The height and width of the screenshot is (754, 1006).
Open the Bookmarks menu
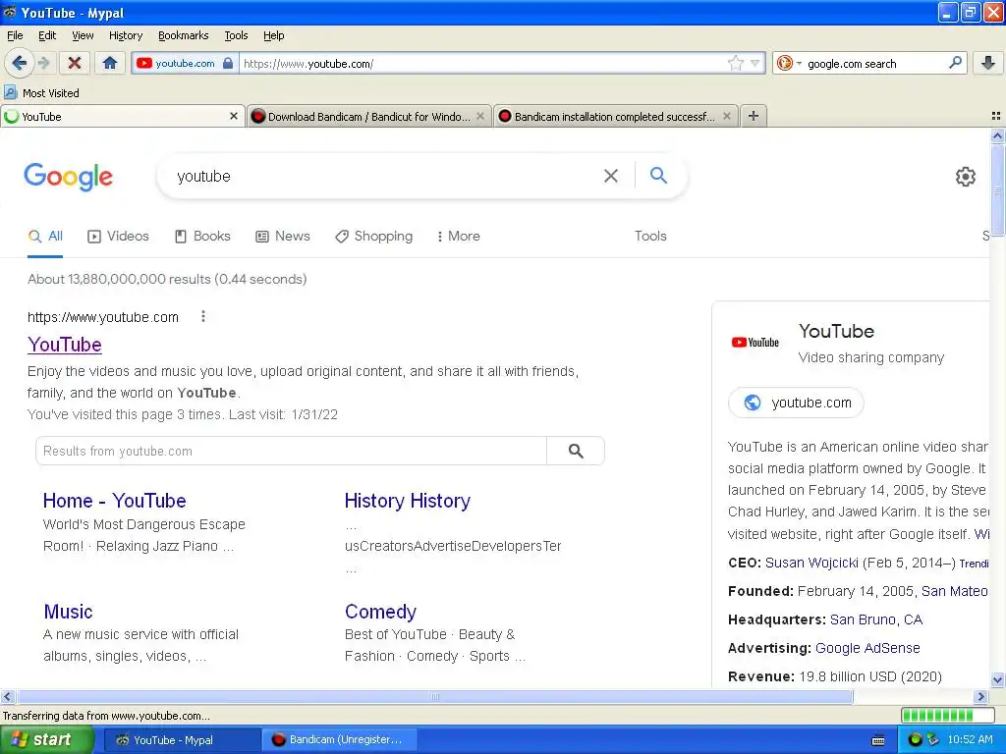click(183, 35)
